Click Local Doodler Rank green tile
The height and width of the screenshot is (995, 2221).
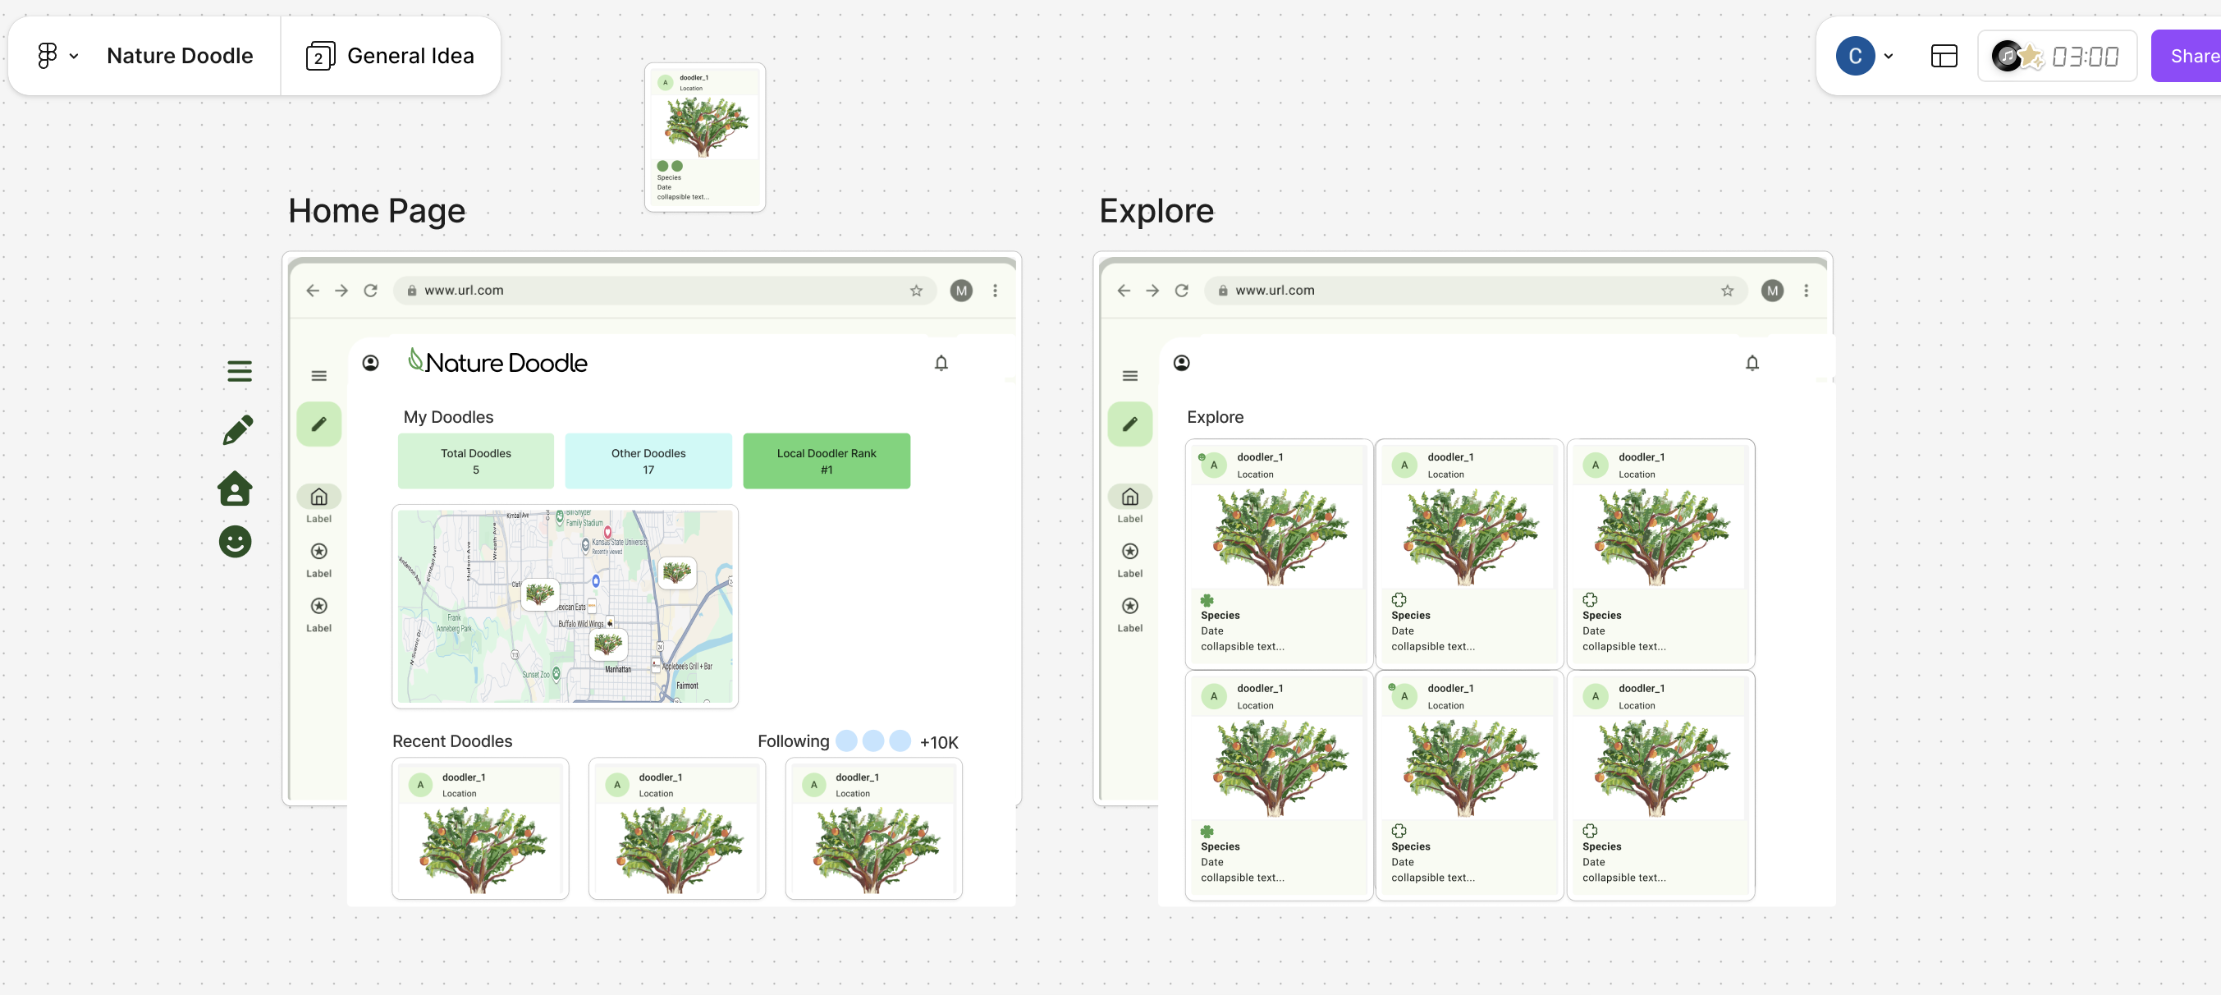point(826,461)
